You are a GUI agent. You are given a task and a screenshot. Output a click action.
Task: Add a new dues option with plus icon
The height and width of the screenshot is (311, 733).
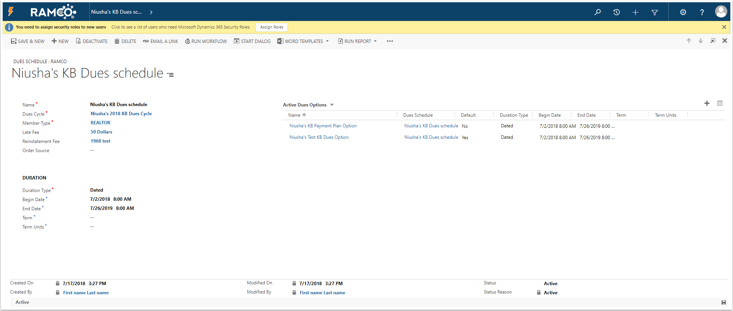[707, 103]
